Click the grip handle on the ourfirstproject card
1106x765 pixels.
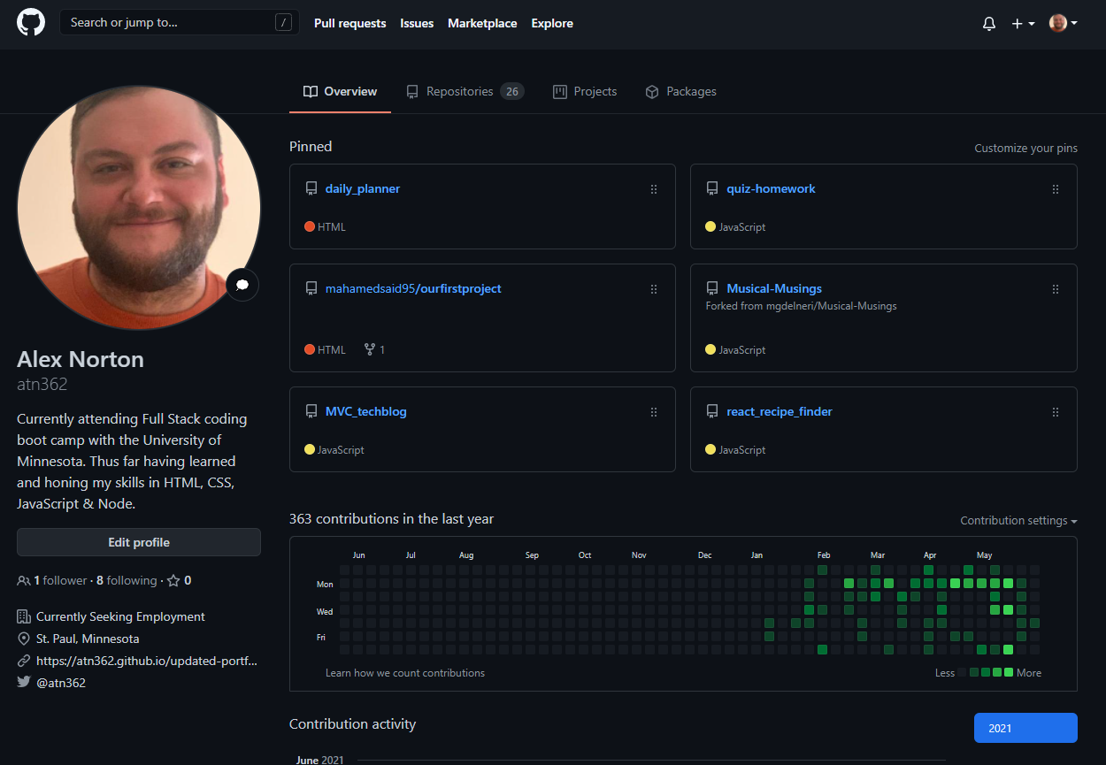[654, 289]
